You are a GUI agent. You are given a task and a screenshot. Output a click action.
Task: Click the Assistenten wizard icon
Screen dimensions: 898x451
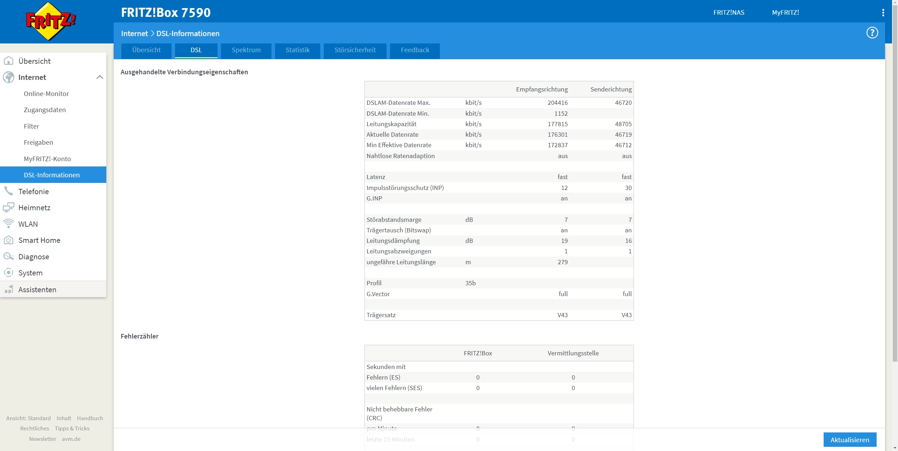[8, 289]
